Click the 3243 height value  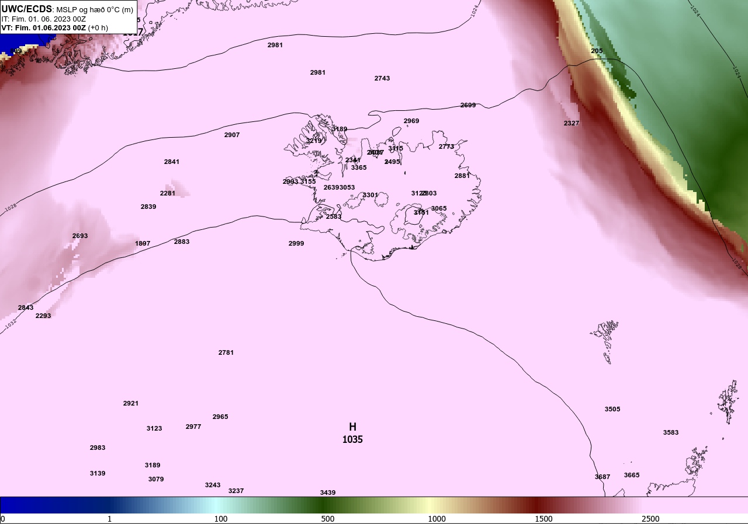213,485
